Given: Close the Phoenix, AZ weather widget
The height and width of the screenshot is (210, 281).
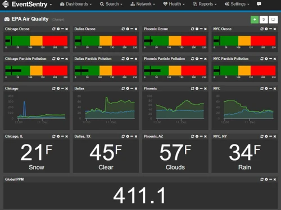Looking at the screenshot, I should click(x=205, y=137).
